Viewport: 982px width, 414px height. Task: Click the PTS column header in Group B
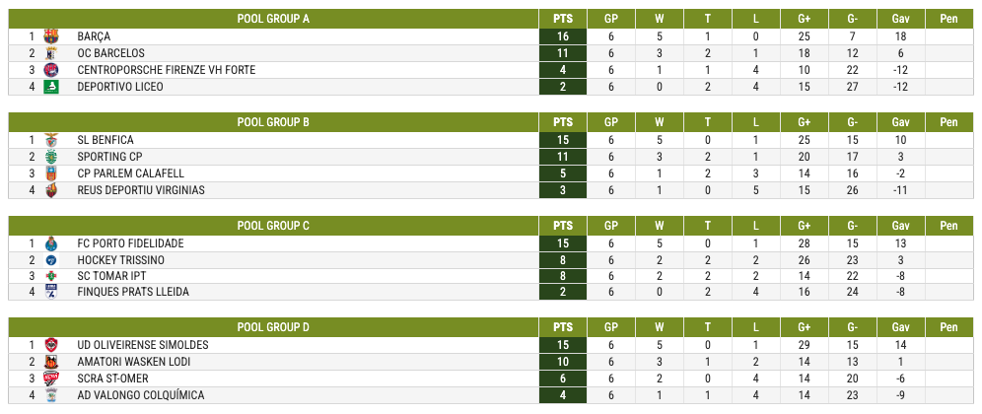[x=563, y=122]
